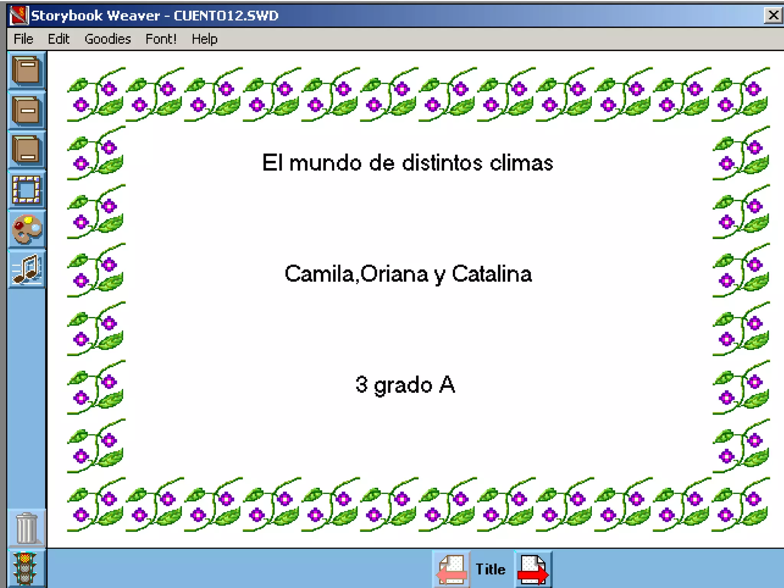Click the authors line 'Camila,Oriana y Catalina'
Viewport: 784px width, 588px height.
tap(408, 274)
